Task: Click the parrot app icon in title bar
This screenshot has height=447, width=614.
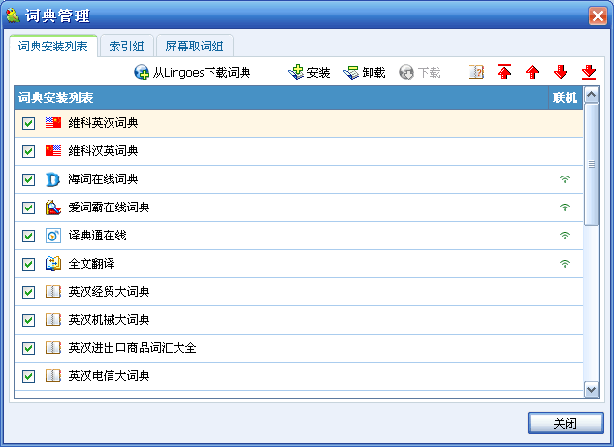Action: point(13,16)
